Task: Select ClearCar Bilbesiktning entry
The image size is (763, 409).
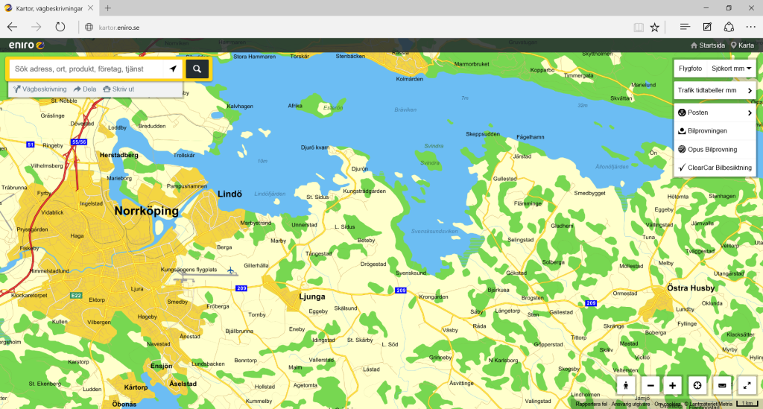Action: coord(715,168)
